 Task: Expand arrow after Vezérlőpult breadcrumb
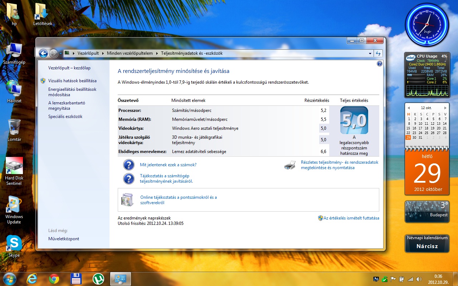[x=103, y=53]
